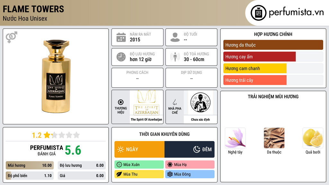The width and height of the screenshot is (329, 185).
Task: Select the Đêm nighttime bar
Action: point(190,149)
